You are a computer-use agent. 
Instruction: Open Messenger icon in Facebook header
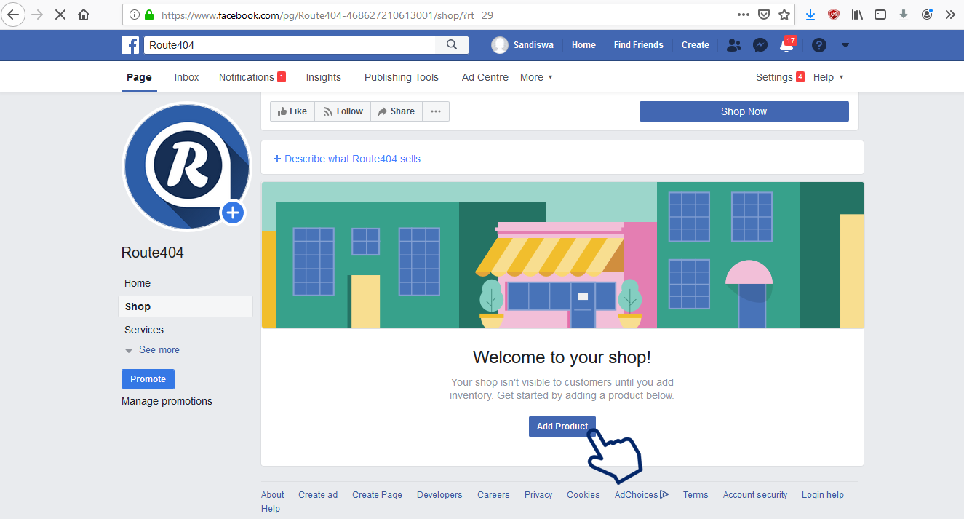tap(760, 45)
